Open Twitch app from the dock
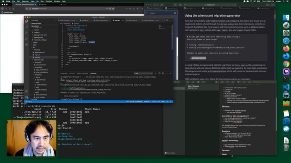 pos(286,72)
